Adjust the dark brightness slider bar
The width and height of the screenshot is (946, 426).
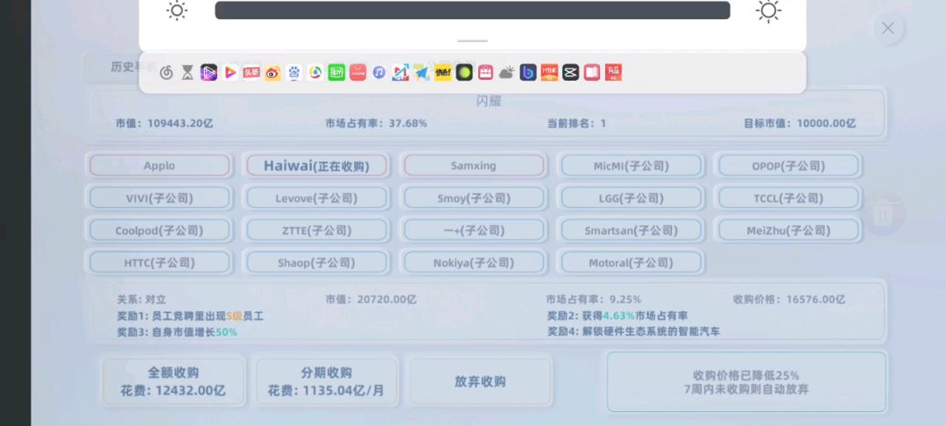(x=472, y=11)
